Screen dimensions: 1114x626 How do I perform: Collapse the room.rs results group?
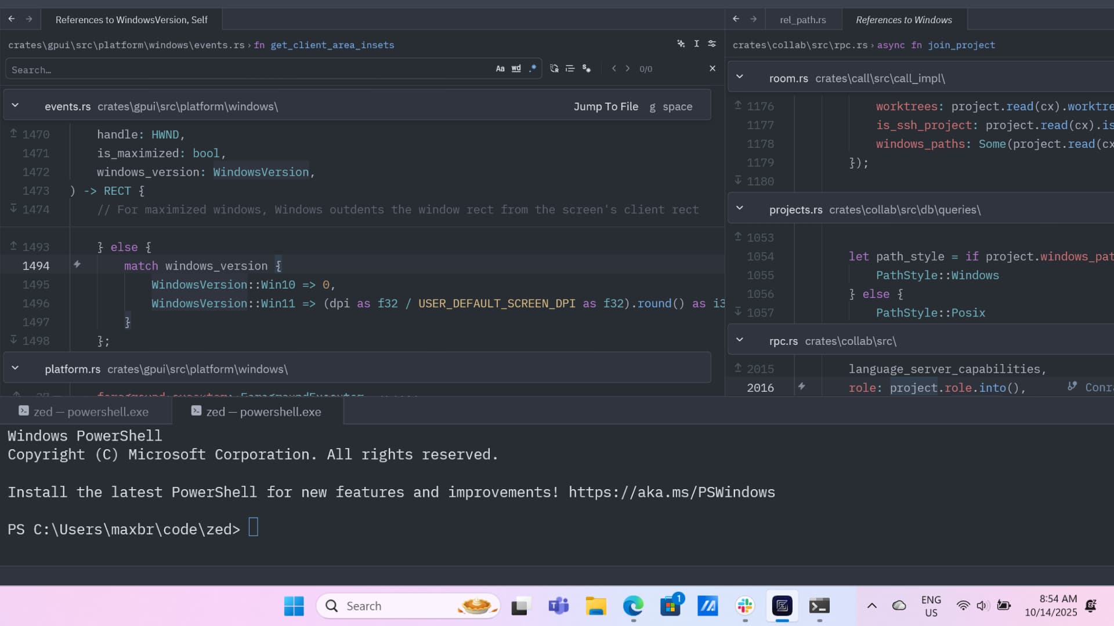[x=740, y=76]
